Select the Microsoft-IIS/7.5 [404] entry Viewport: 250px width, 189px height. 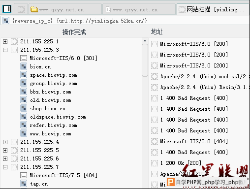coord(63,175)
